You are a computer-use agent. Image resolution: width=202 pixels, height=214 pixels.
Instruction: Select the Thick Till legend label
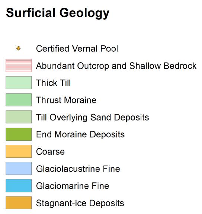[53, 83]
